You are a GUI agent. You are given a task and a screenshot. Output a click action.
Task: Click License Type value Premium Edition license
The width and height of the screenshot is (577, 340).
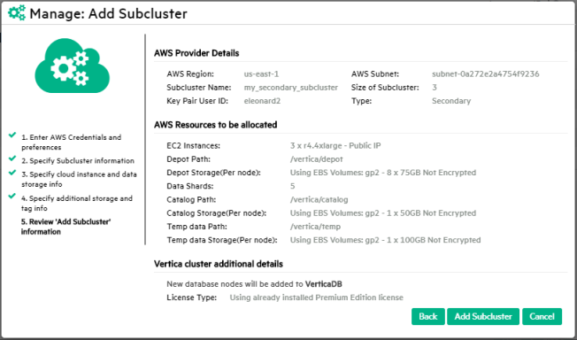tap(317, 297)
